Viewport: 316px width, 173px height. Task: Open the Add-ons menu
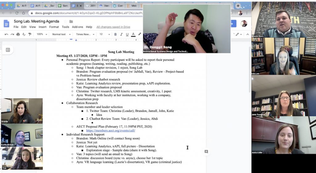point(77,27)
